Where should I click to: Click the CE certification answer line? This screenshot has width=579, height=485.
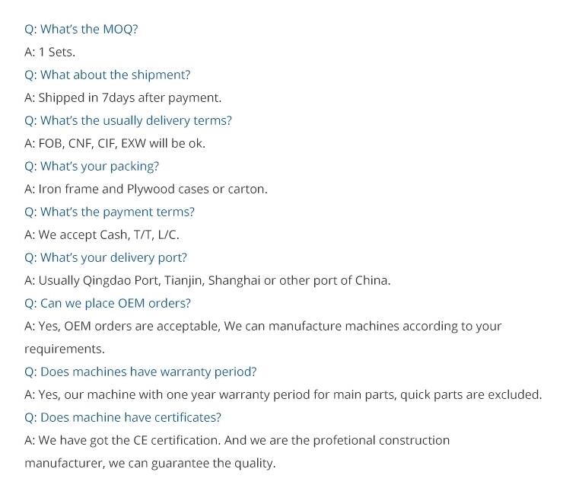[237, 440]
